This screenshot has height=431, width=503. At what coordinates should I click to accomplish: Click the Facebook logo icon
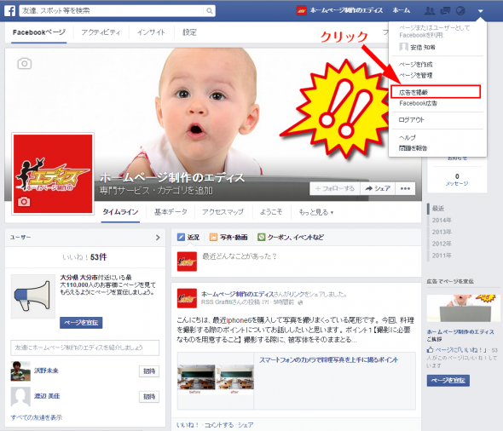tap(9, 11)
